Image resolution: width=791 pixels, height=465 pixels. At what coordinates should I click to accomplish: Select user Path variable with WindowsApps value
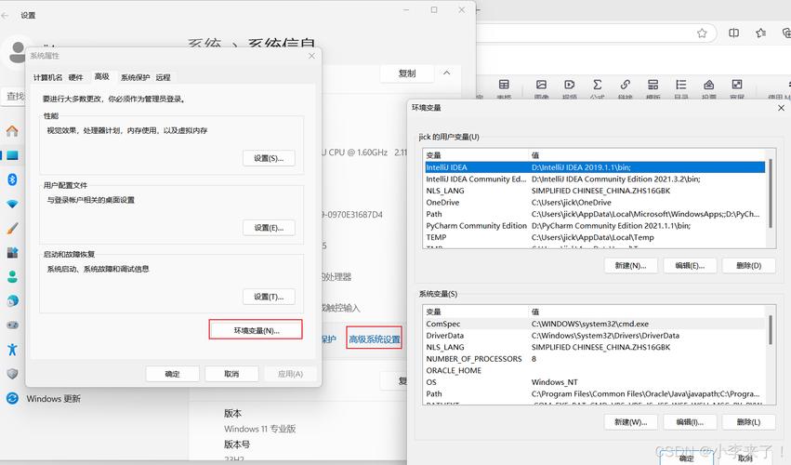[595, 214]
